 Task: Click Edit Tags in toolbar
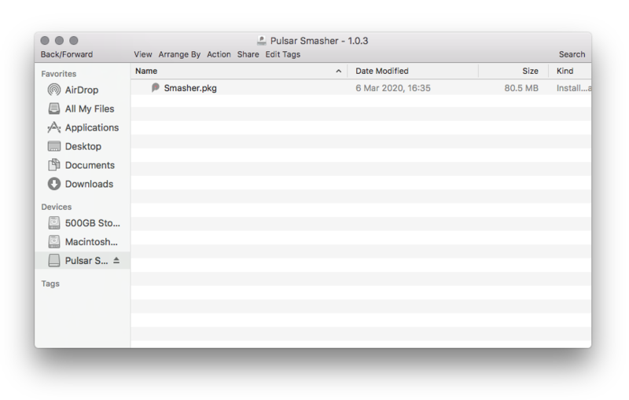pos(283,54)
